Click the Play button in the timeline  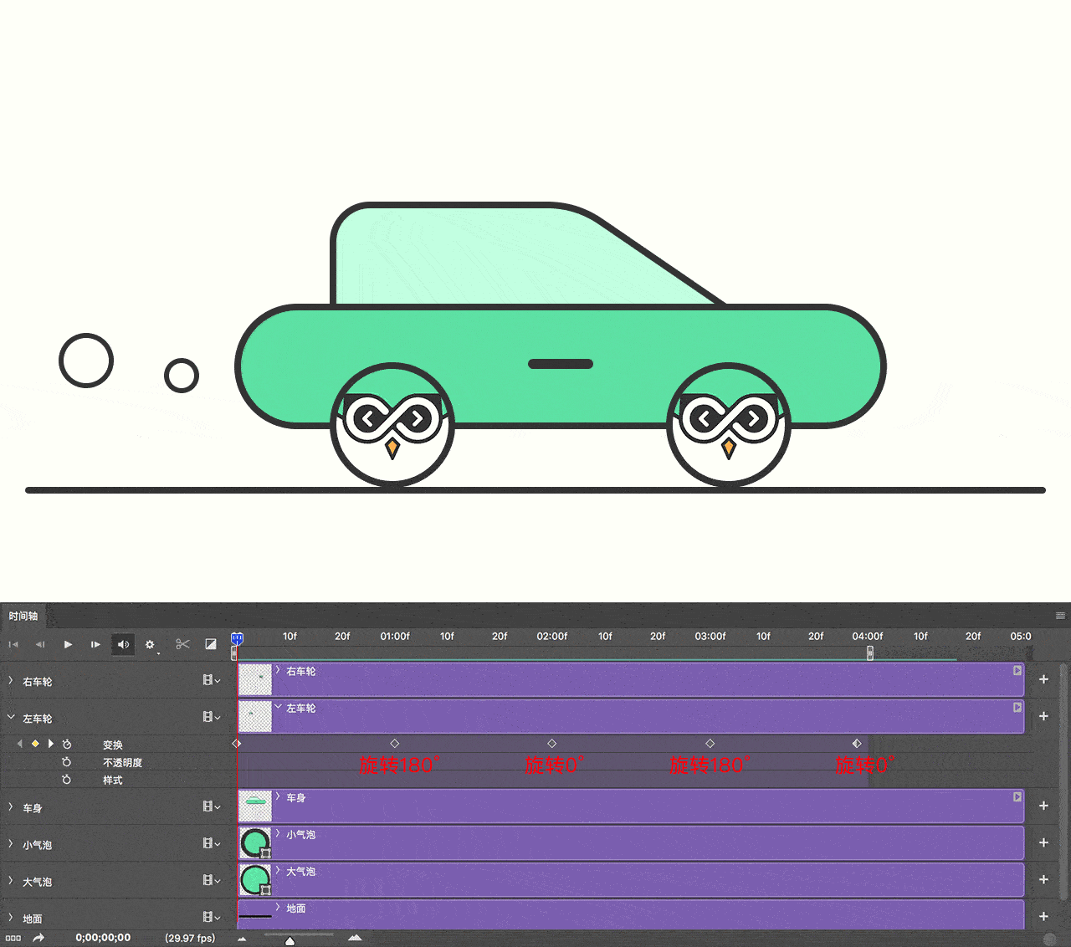(68, 644)
